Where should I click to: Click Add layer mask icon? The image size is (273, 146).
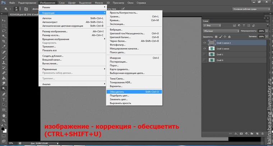coord(241,134)
